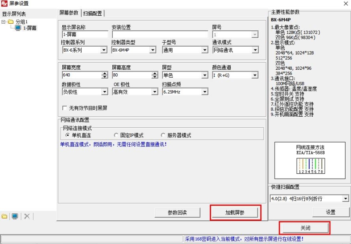Screen dimensions: 351x244
Task: Decrease 屏幕宽度 with down arrow
Action: (x=104, y=77)
